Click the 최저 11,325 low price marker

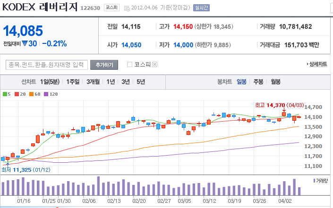(x=26, y=170)
